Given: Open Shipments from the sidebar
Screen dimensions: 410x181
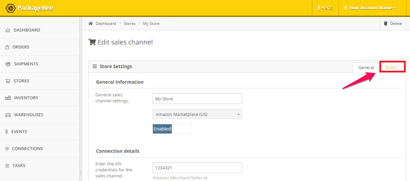Looking at the screenshot, I should pos(40,64).
